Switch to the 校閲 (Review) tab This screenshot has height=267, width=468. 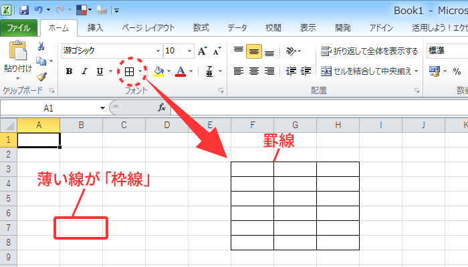[x=273, y=28]
